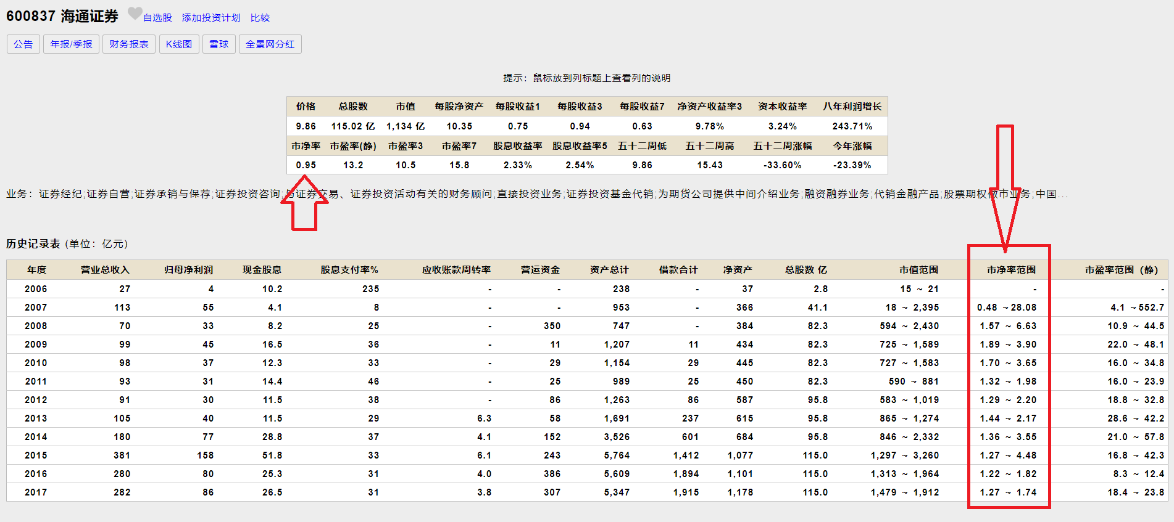Click the 借款合计 column header

678,270
